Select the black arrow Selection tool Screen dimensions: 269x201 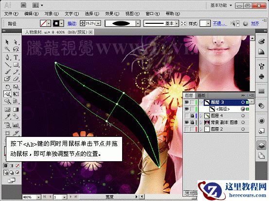[x=7, y=42]
